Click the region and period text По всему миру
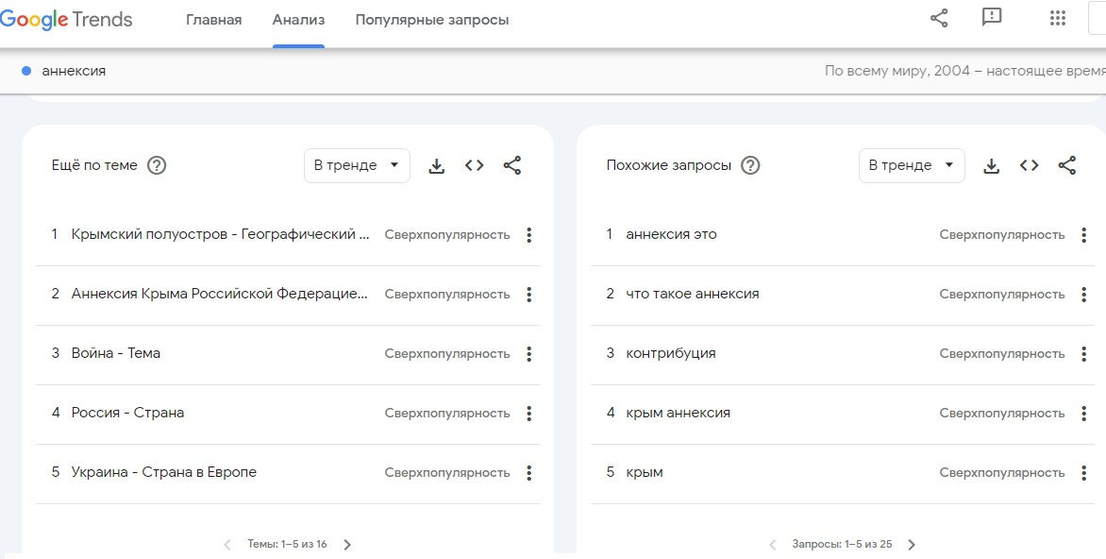This screenshot has height=559, width=1106. click(965, 71)
